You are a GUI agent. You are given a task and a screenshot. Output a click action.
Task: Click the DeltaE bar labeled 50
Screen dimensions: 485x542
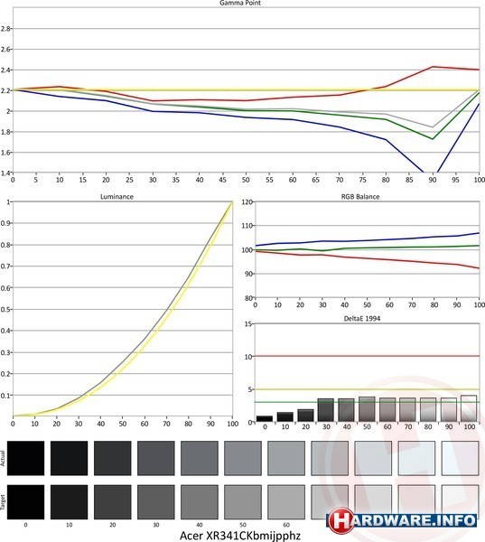[x=367, y=409]
